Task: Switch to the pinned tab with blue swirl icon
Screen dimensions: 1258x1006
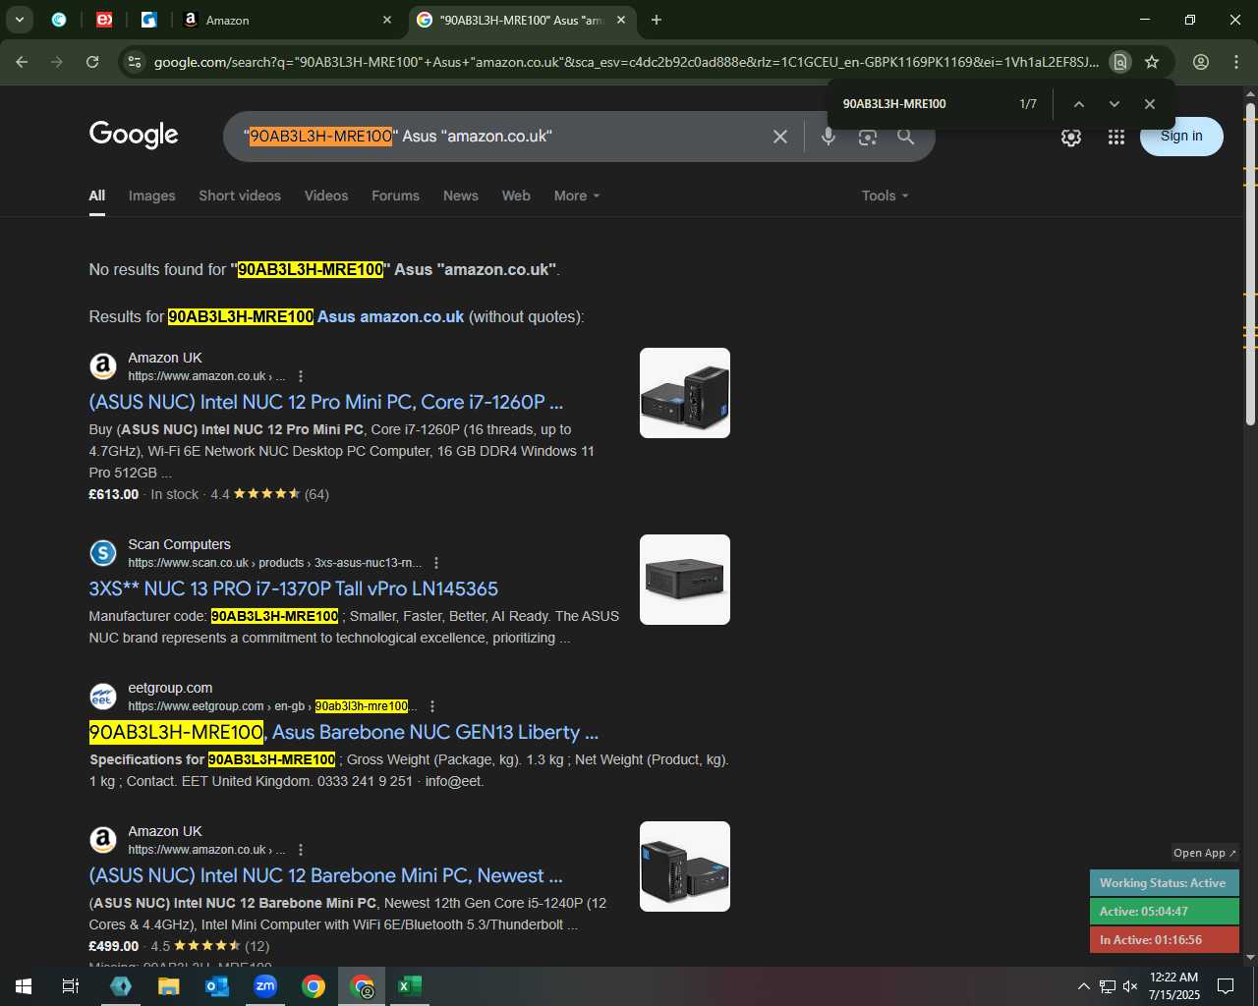Action: click(x=59, y=20)
